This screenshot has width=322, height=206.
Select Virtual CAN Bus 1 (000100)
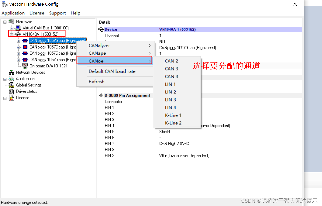[x=45, y=28]
